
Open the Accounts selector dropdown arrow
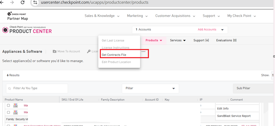pyautogui.click(x=222, y=30)
